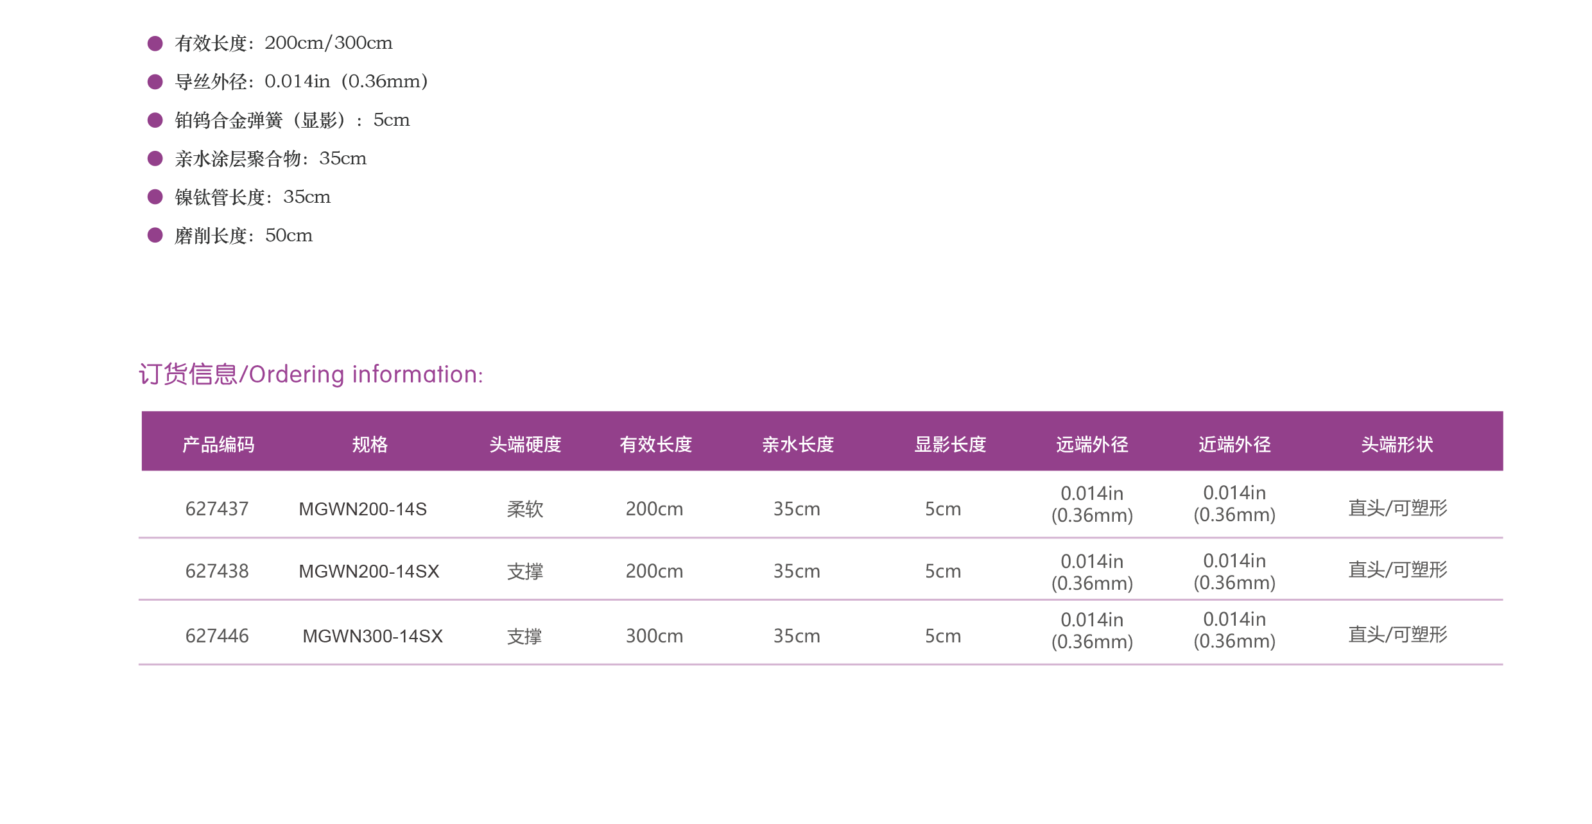Click the purple bullet beside 亲水涂层聚合物
Viewport: 1592px width, 824px height.
(x=155, y=159)
